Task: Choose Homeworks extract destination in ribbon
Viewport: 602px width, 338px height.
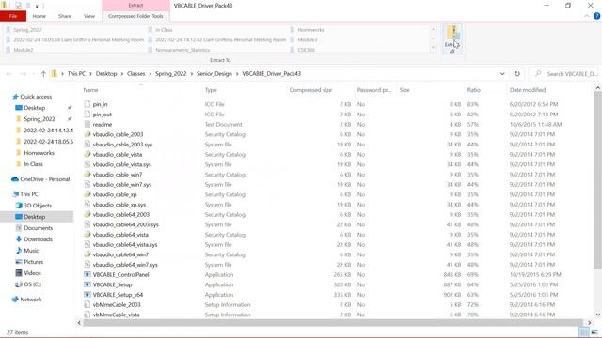Action: (x=310, y=30)
